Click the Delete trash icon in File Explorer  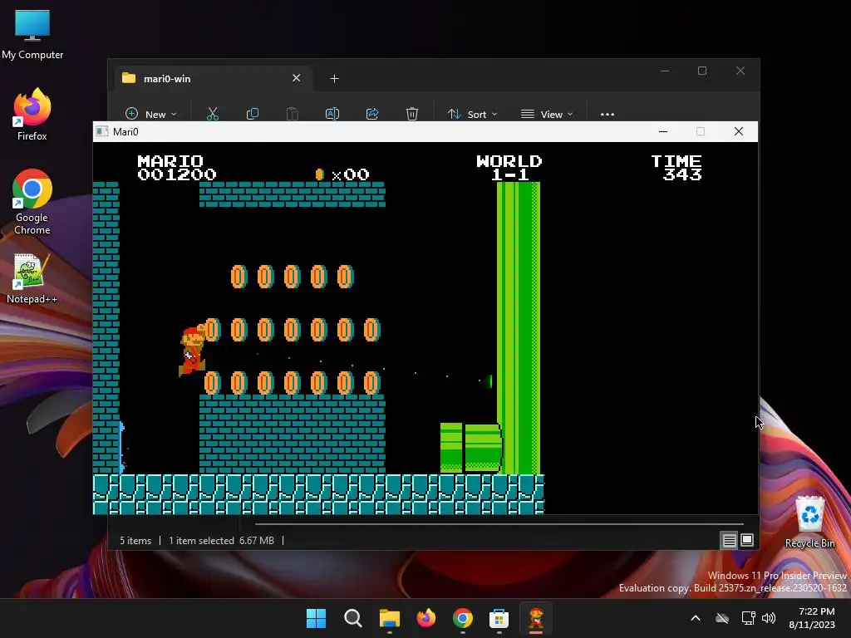pos(412,114)
